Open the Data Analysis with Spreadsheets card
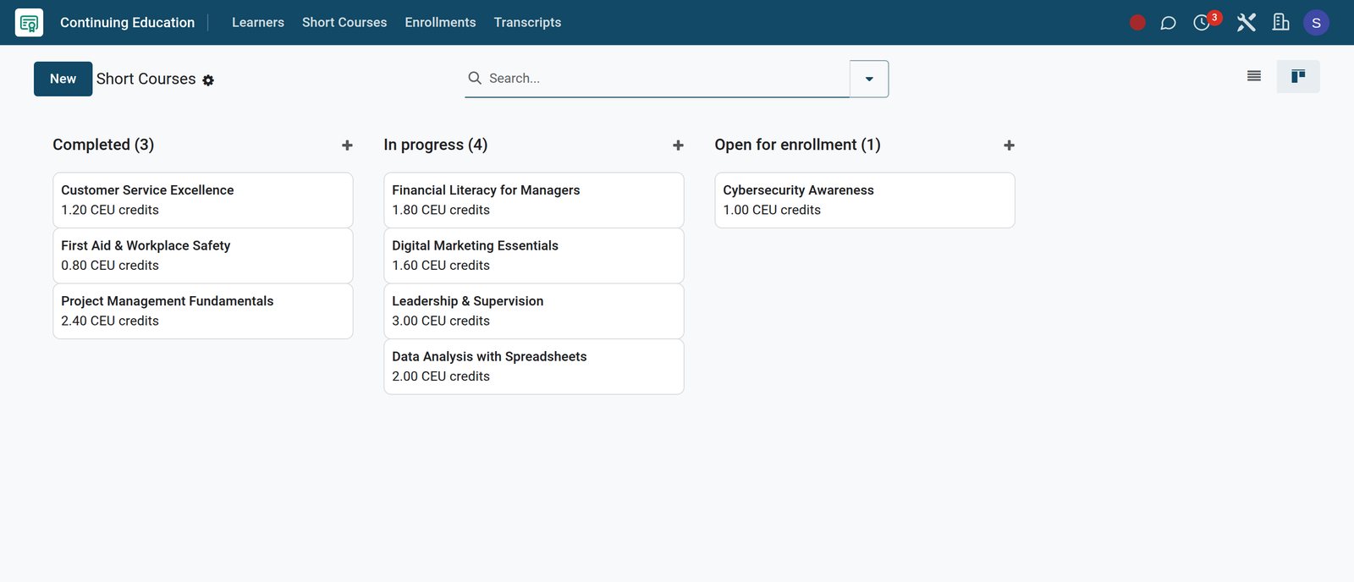The height and width of the screenshot is (582, 1354). pyautogui.click(x=534, y=367)
